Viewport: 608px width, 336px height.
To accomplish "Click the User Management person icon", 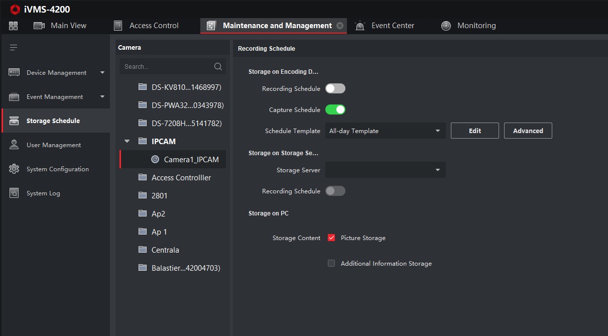I will [14, 145].
